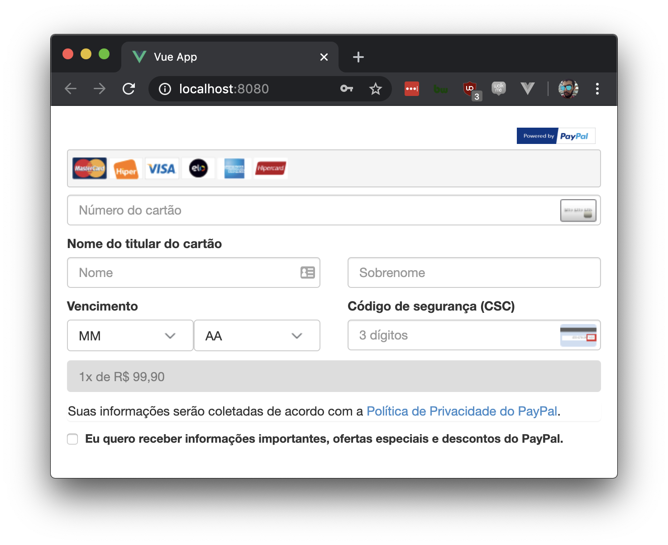Click the localhost:8080 address bar

[x=270, y=89]
